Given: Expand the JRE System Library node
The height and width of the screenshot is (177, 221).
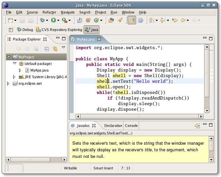Looking at the screenshot, I should [14, 77].
